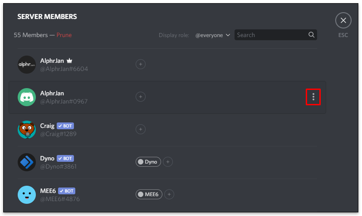Add another role next to MEE6 role

(169, 194)
